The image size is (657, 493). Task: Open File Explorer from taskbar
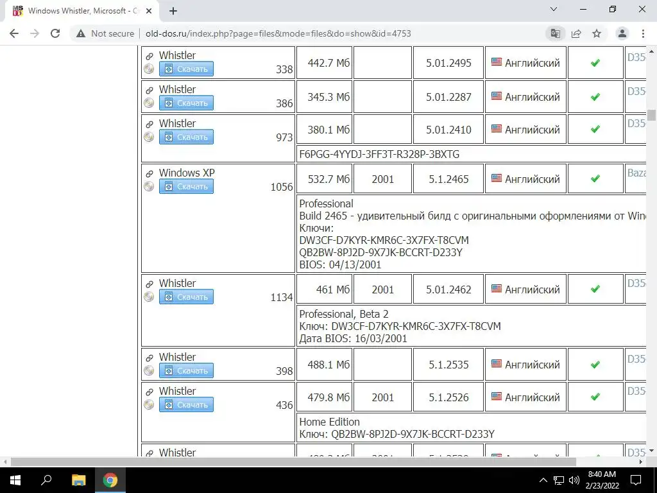pos(78,480)
